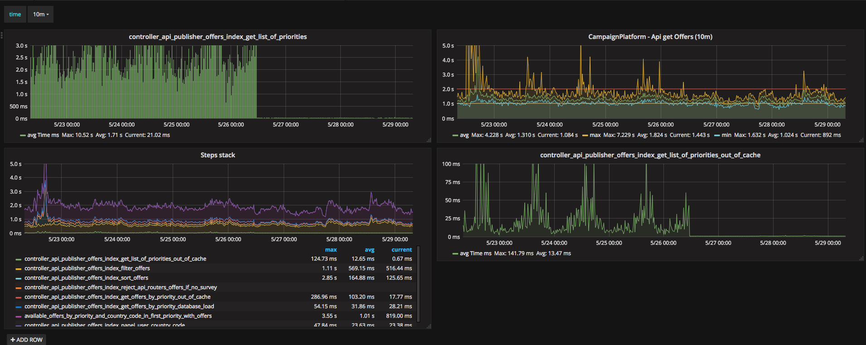Click the 31.86 ms avg value for database_load
866x345 pixels.
tap(363, 306)
